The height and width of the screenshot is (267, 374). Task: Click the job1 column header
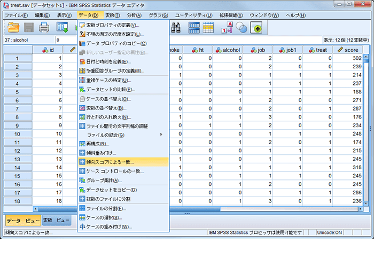(x=287, y=50)
